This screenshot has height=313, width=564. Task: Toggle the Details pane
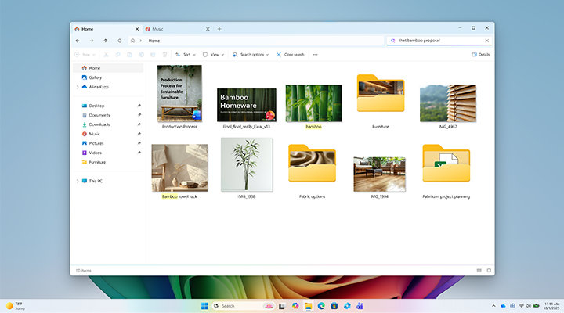pyautogui.click(x=480, y=55)
